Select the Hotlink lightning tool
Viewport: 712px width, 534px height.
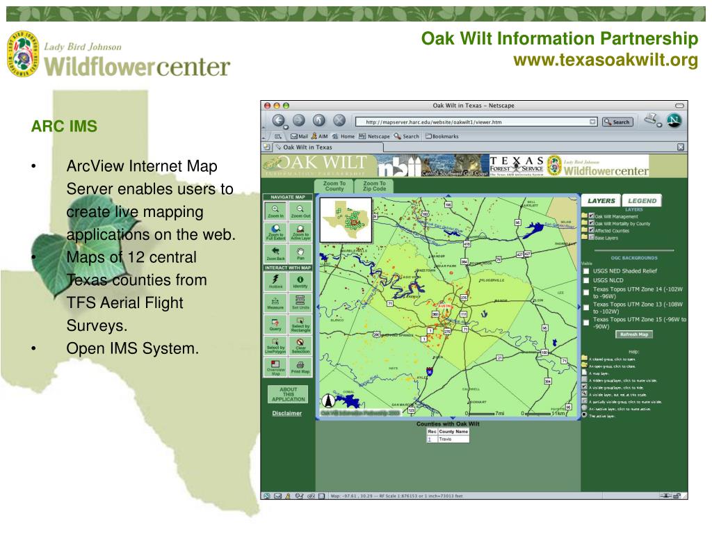275,281
